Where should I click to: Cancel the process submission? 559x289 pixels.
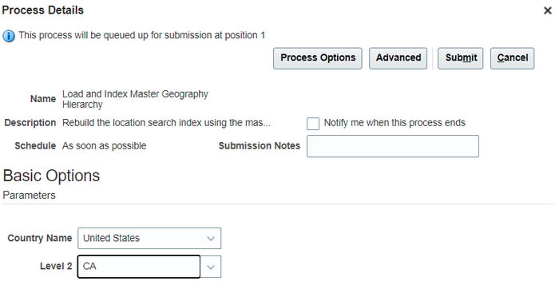(513, 58)
